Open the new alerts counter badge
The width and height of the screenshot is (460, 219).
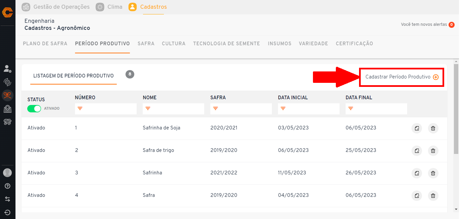coord(452,25)
